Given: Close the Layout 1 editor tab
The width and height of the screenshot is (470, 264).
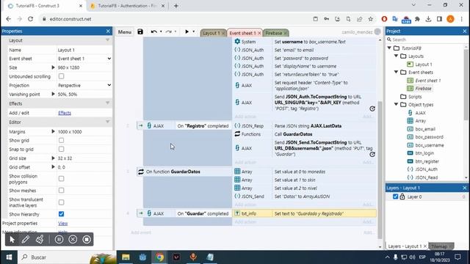Looking at the screenshot, I should pos(223,33).
